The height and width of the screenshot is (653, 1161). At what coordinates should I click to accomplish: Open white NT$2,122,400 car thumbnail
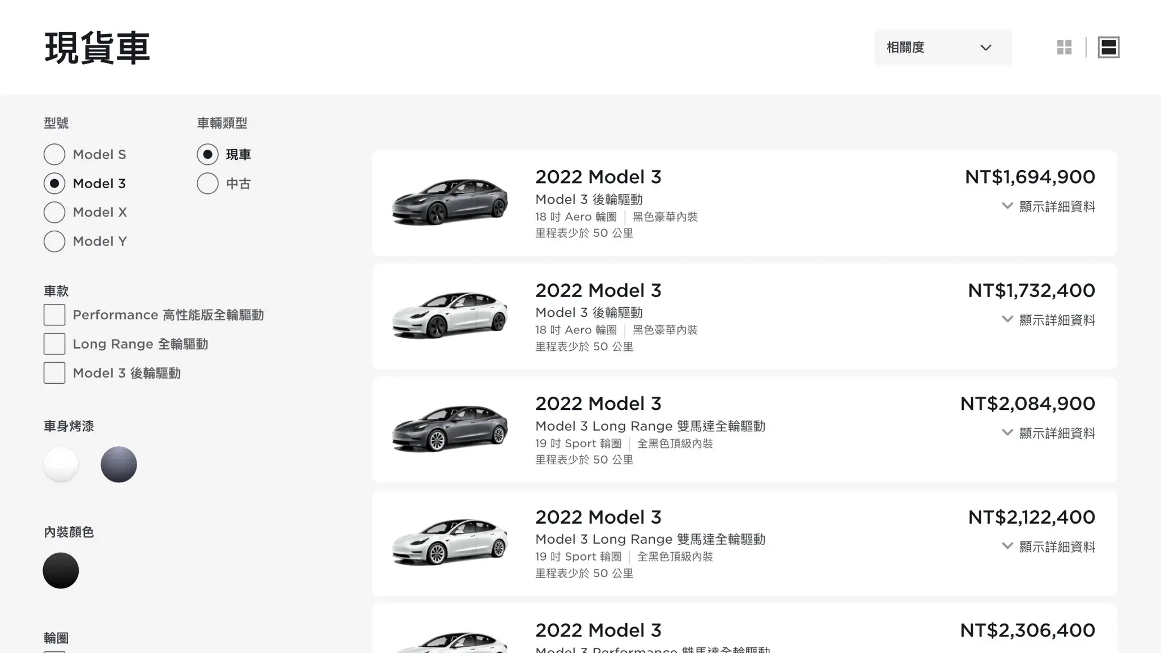pyautogui.click(x=450, y=542)
